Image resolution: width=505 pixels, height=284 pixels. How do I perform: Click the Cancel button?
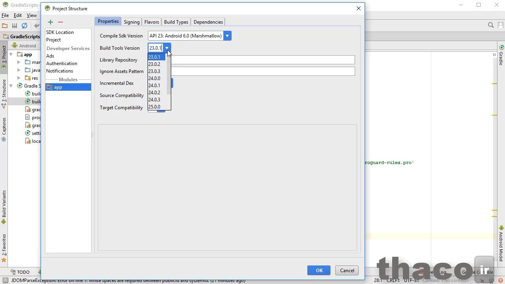347,270
